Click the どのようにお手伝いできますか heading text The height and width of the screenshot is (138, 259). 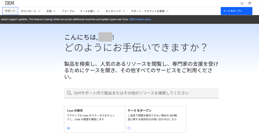click(x=136, y=47)
